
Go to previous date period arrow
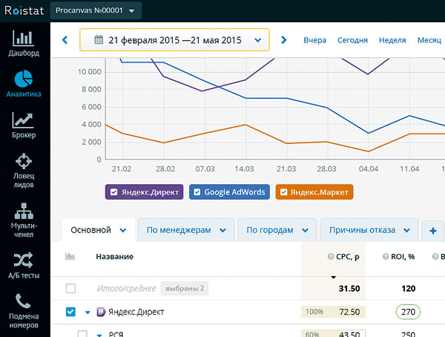pyautogui.click(x=65, y=40)
